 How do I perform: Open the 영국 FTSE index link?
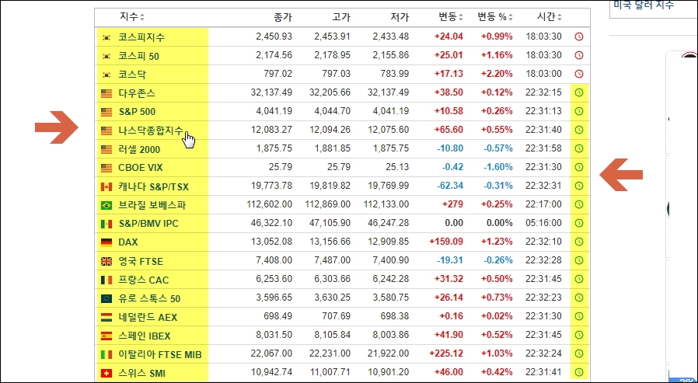(x=141, y=262)
